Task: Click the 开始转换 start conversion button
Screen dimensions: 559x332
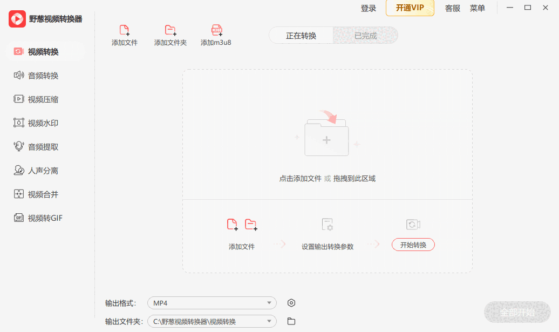Action: 413,245
